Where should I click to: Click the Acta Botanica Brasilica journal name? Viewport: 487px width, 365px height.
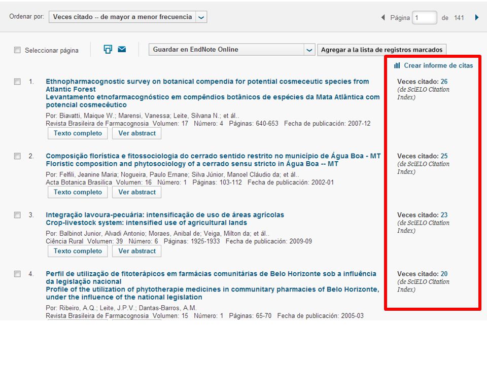coord(79,182)
